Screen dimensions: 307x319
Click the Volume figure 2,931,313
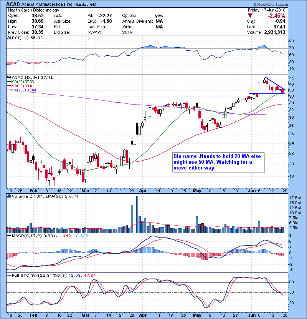[275, 32]
